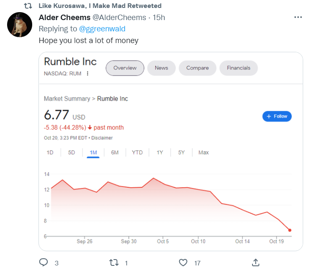Click the Follow stock button
The image size is (309, 270).
[277, 116]
